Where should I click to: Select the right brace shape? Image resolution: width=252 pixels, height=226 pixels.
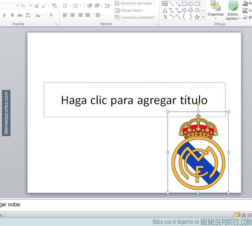click(191, 17)
